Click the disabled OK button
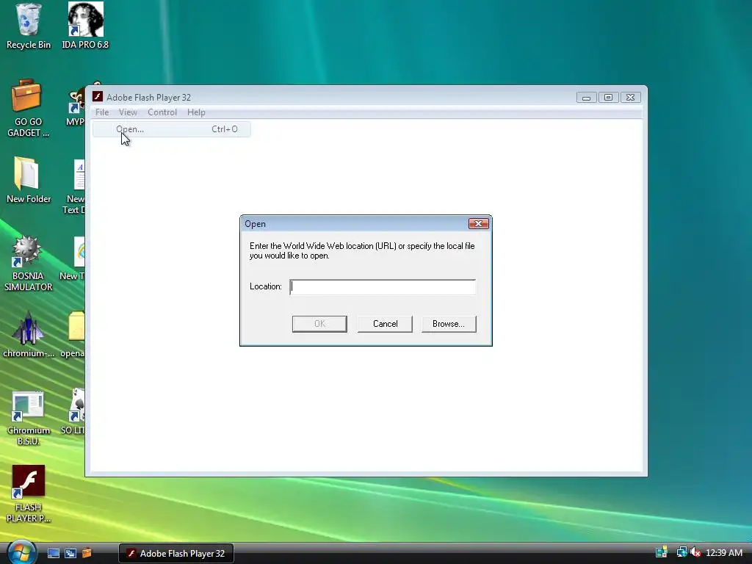 click(x=319, y=324)
